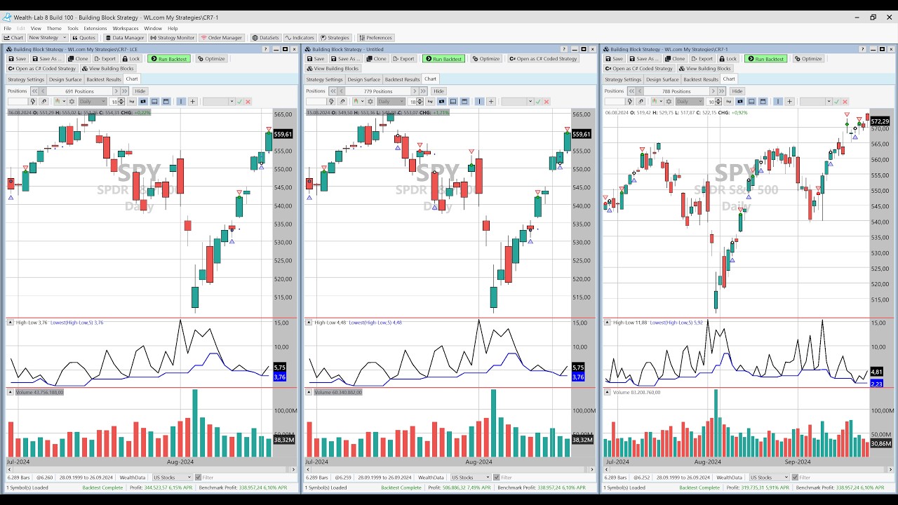Click bar width stepper in CR7- LCE toolbar
The width and height of the screenshot is (898, 505).
point(122,102)
